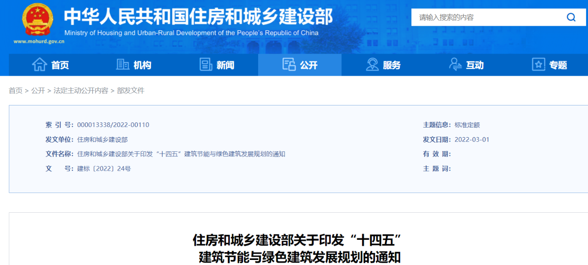The width and height of the screenshot is (588, 265).
Task: Click theme info value 标准定额
Action: pyautogui.click(x=467, y=125)
